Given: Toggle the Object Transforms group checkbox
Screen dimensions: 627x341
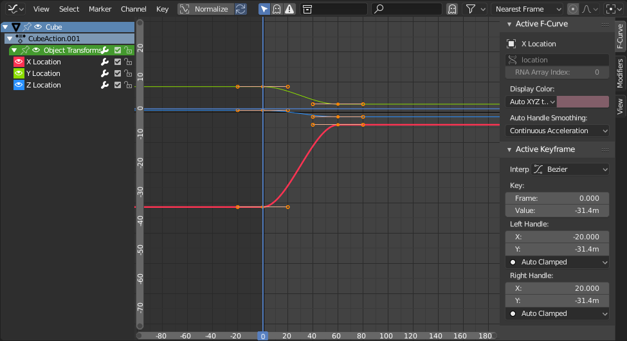Looking at the screenshot, I should [x=118, y=50].
